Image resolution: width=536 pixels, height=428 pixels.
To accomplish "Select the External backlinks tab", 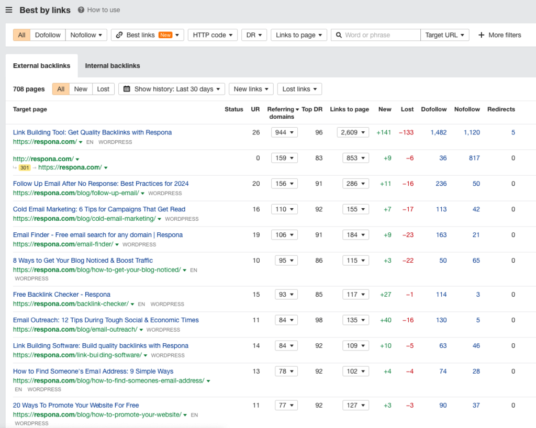I will tap(41, 66).
